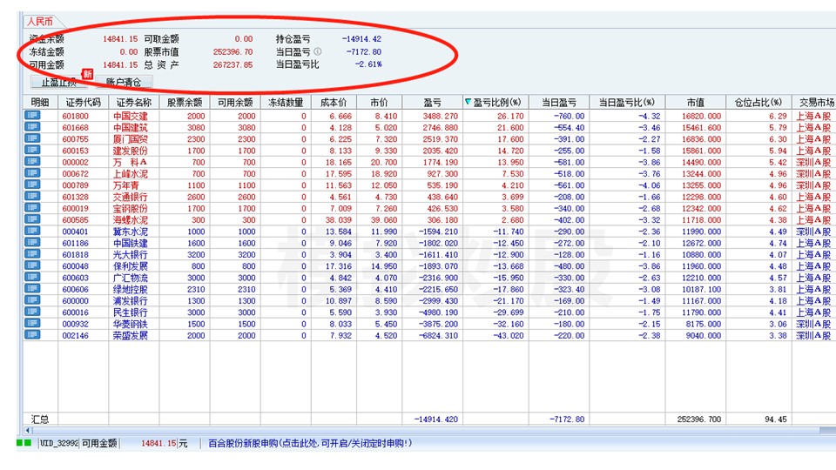Sort by 成本价 column header
Screen dimensions: 836x470
point(334,103)
